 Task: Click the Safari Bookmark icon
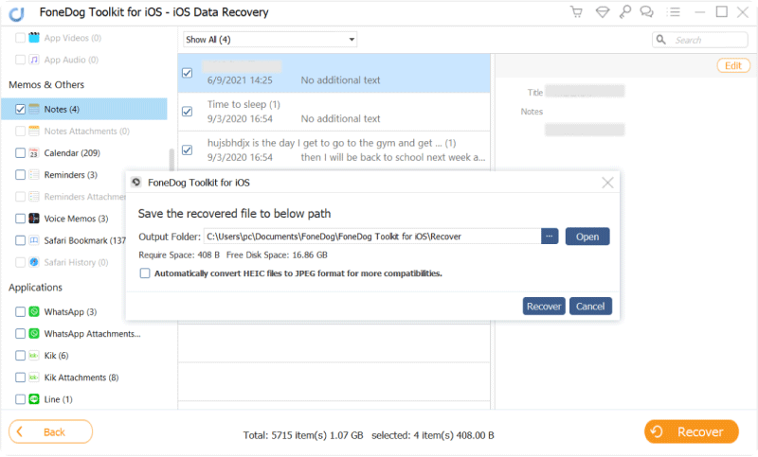(34, 240)
